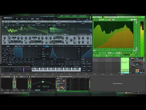Click the red question mark icon in SPAN
The image size is (146, 110).
(137, 17)
